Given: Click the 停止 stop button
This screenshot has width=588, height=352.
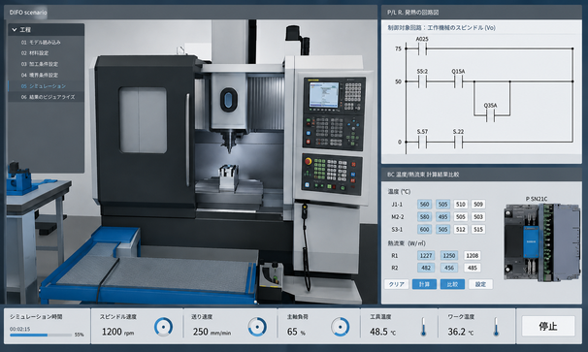Looking at the screenshot, I should 548,326.
